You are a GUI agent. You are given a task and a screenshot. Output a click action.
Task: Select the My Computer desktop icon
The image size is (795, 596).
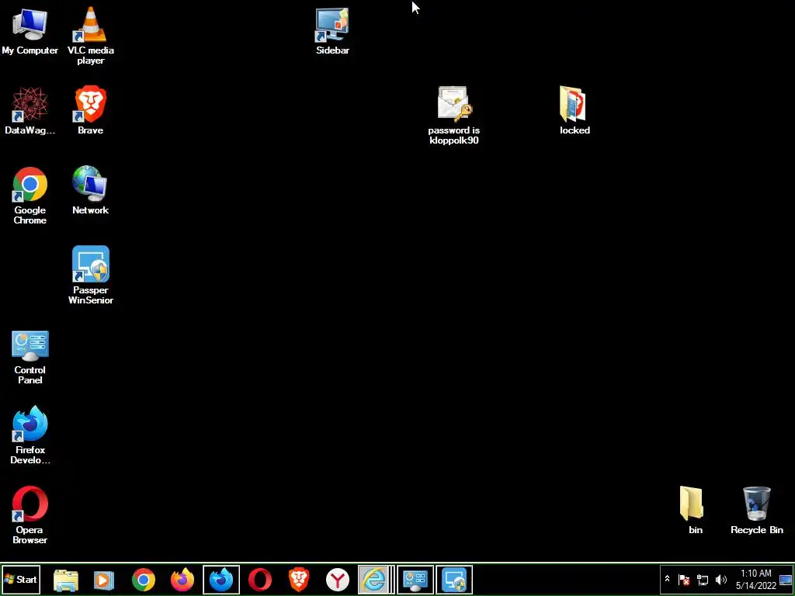tap(30, 30)
